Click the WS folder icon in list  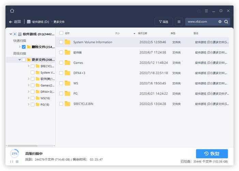pos(68,83)
